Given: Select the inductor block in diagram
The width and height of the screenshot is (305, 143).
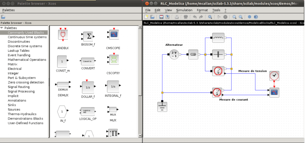Looking at the screenshot, I should click(218, 38).
